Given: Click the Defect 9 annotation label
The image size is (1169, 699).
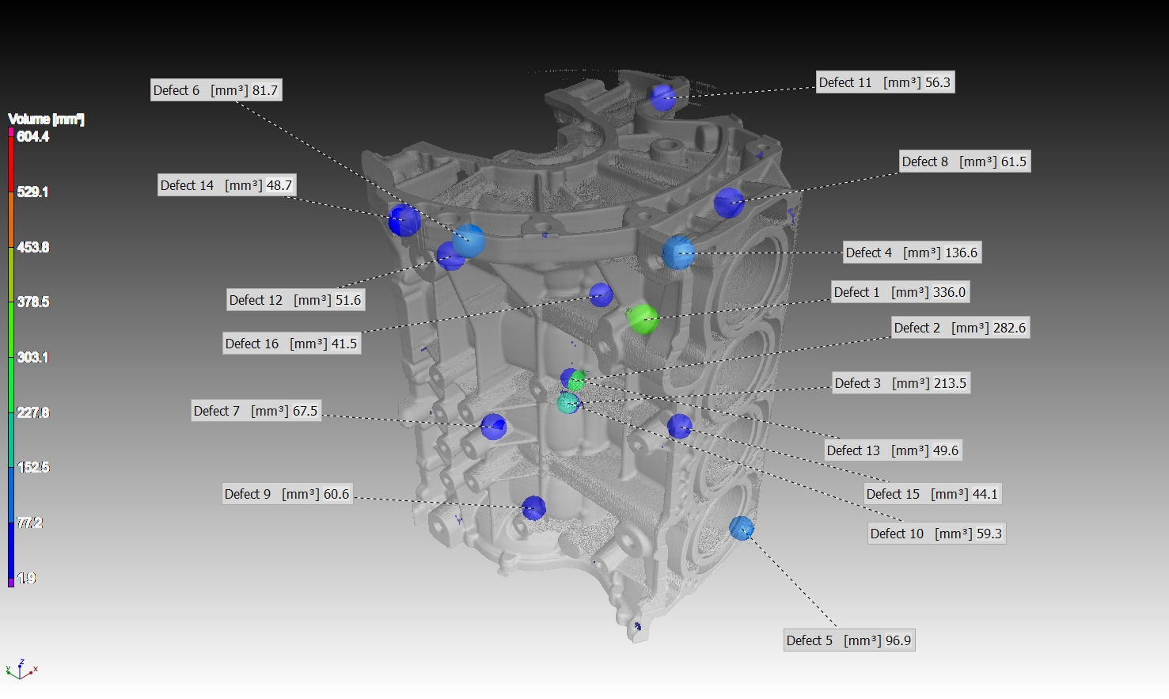Looking at the screenshot, I should click(287, 494).
